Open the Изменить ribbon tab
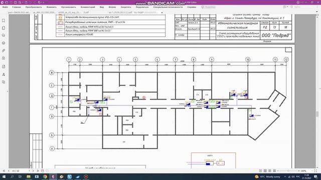The image size is (321, 180). tap(51, 7)
